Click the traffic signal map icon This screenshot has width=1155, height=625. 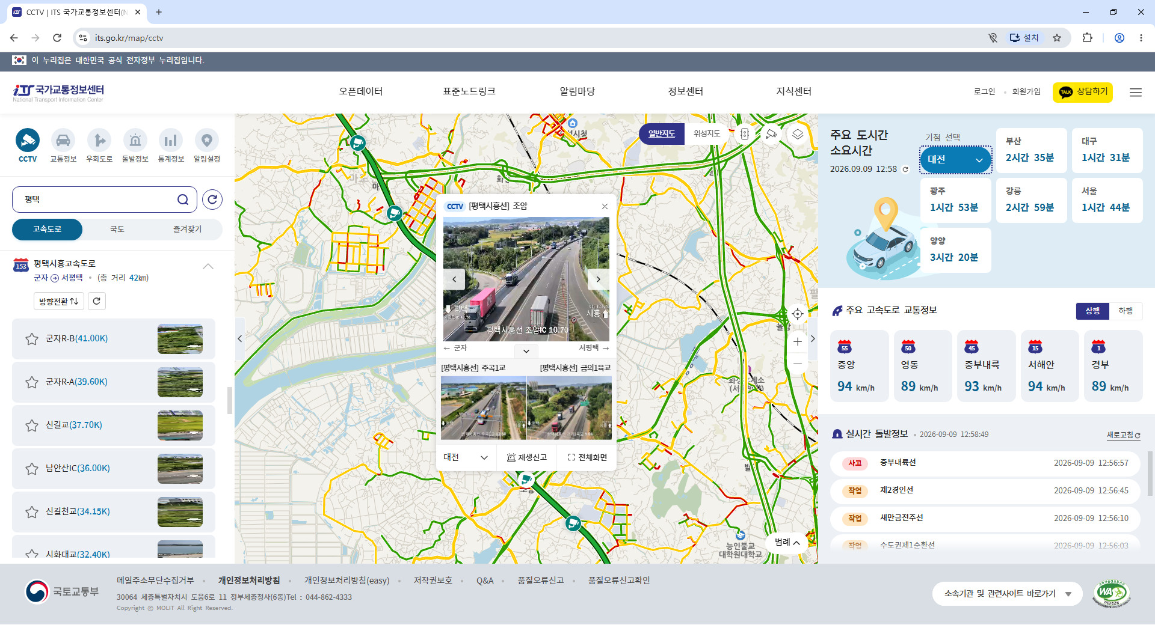tap(744, 134)
